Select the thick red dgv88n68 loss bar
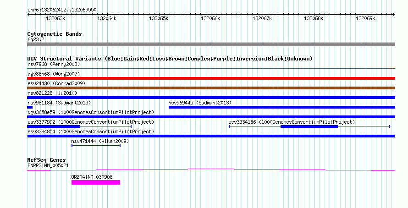The image size is (408, 208). click(x=211, y=78)
